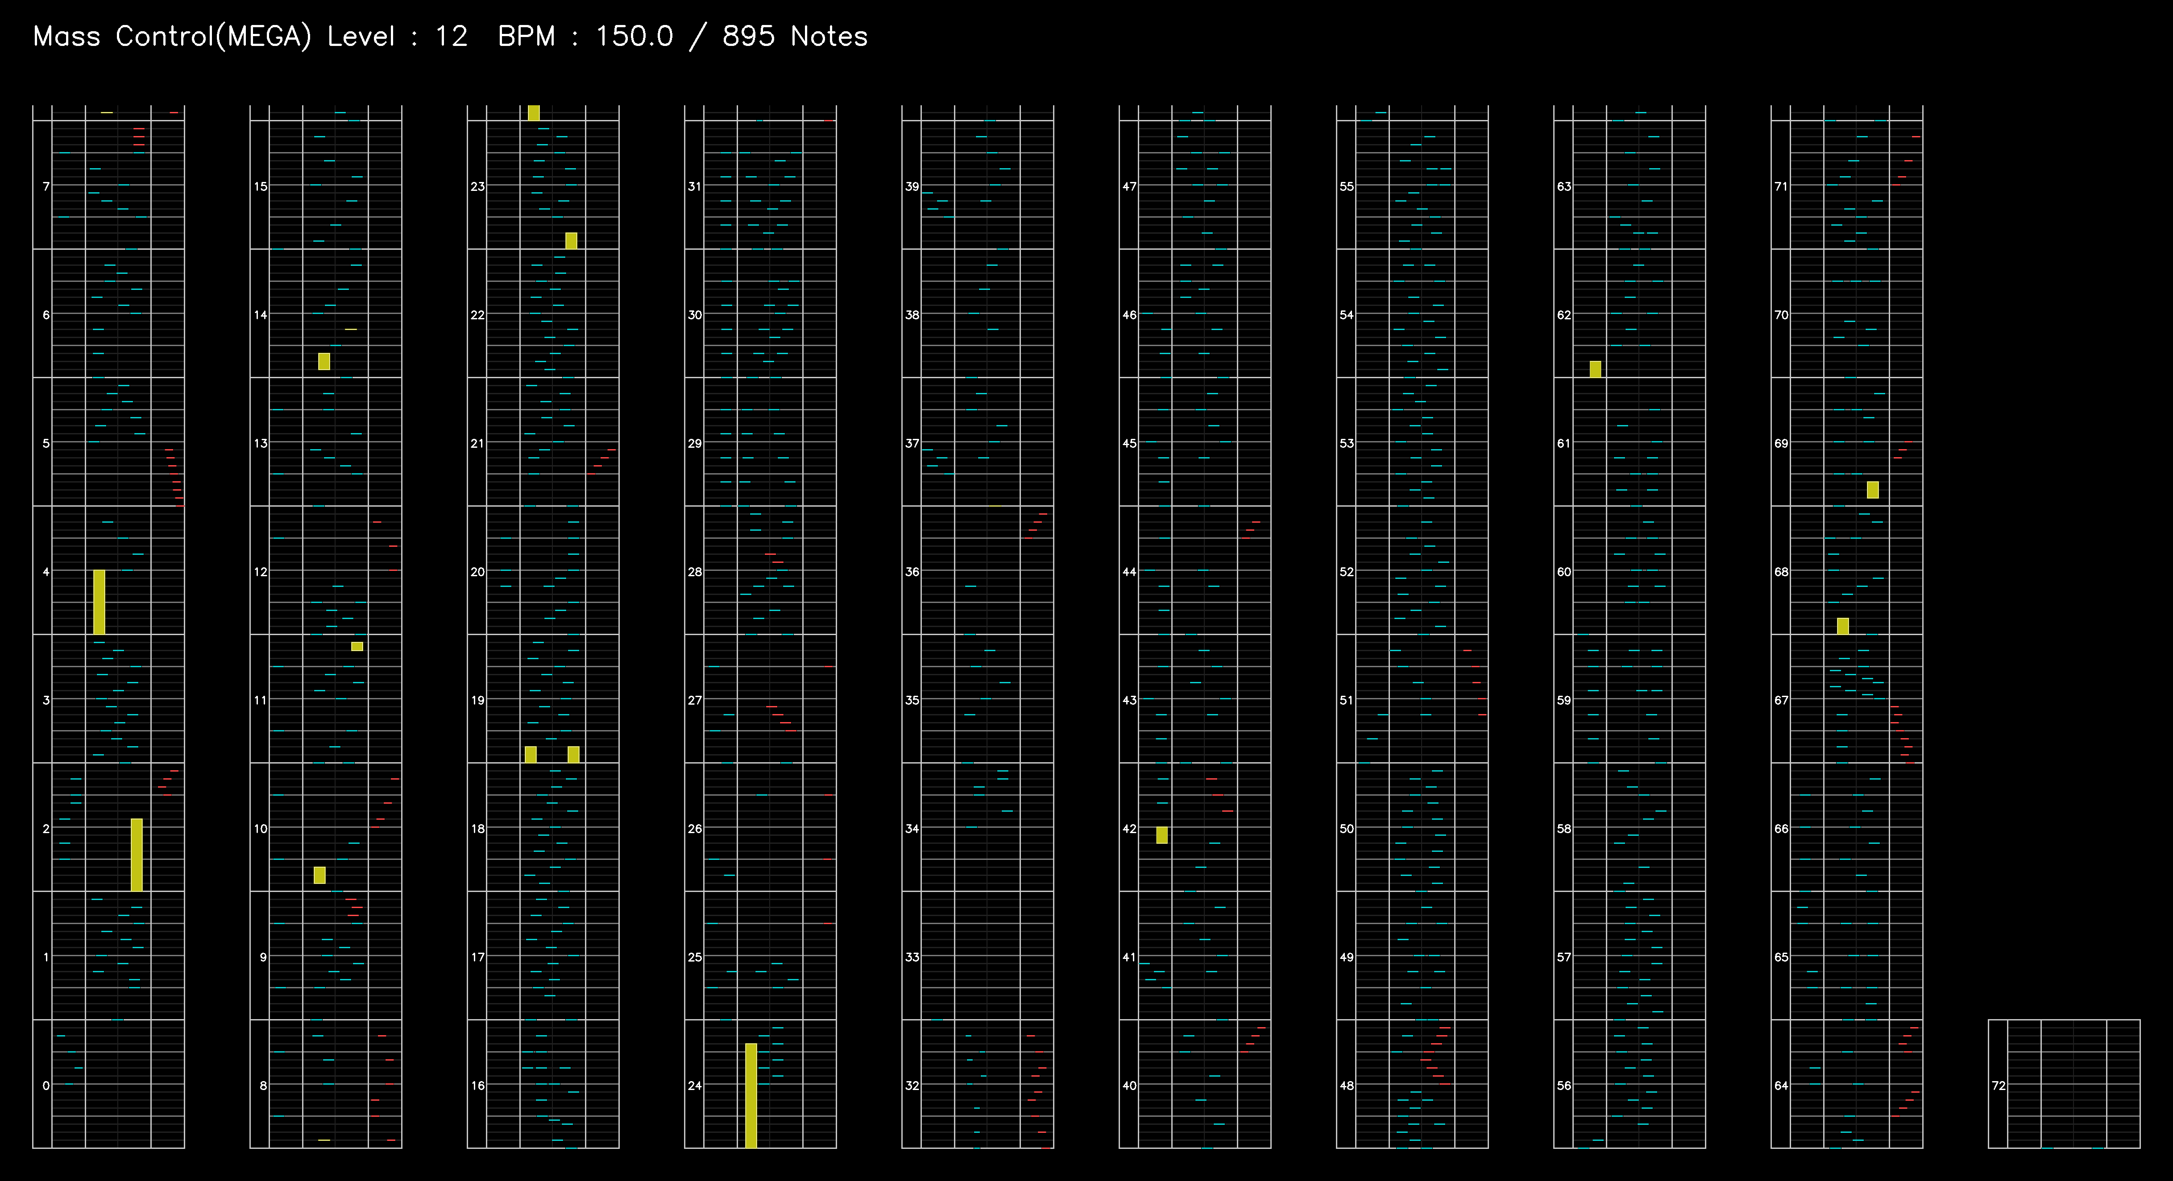Click measure number 31 label
The image size is (2173, 1181).
(695, 186)
